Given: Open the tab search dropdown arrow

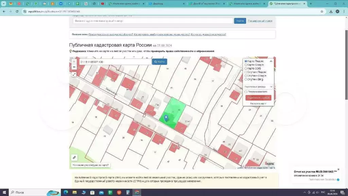Looking at the screenshot, I should point(4,3).
